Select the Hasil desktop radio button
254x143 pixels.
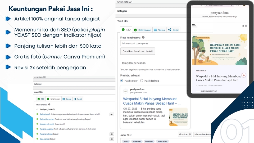click(142, 81)
